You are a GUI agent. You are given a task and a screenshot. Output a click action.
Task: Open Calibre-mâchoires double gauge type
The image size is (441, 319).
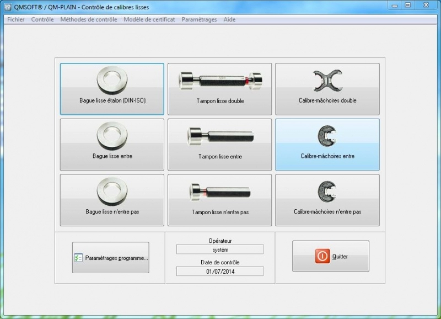coord(327,89)
